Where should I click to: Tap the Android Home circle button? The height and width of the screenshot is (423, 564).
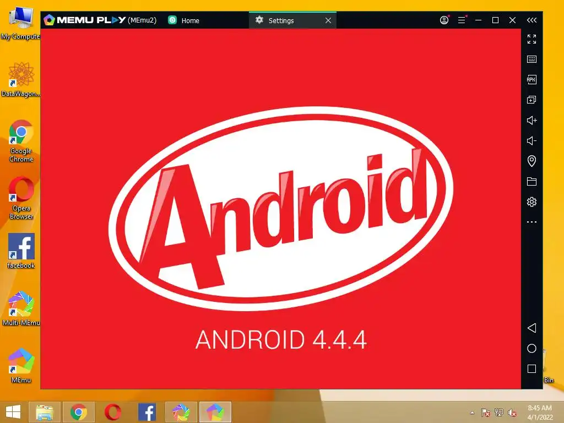(x=532, y=348)
